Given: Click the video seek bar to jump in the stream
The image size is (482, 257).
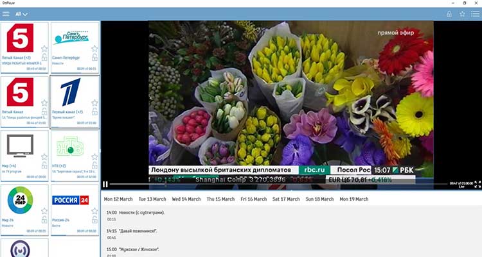Looking at the screenshot, I should click(x=278, y=184).
